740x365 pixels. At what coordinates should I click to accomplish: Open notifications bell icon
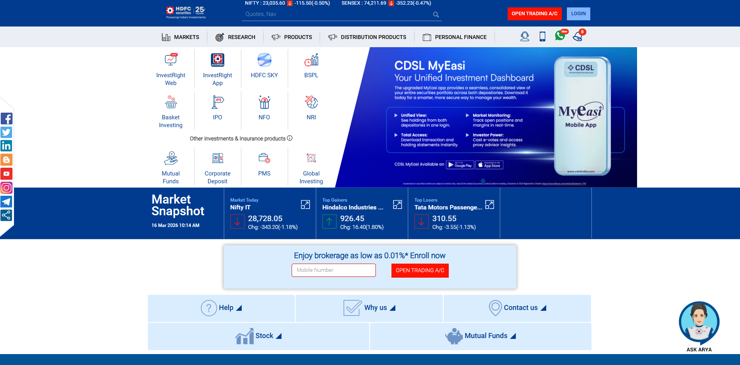click(x=579, y=35)
